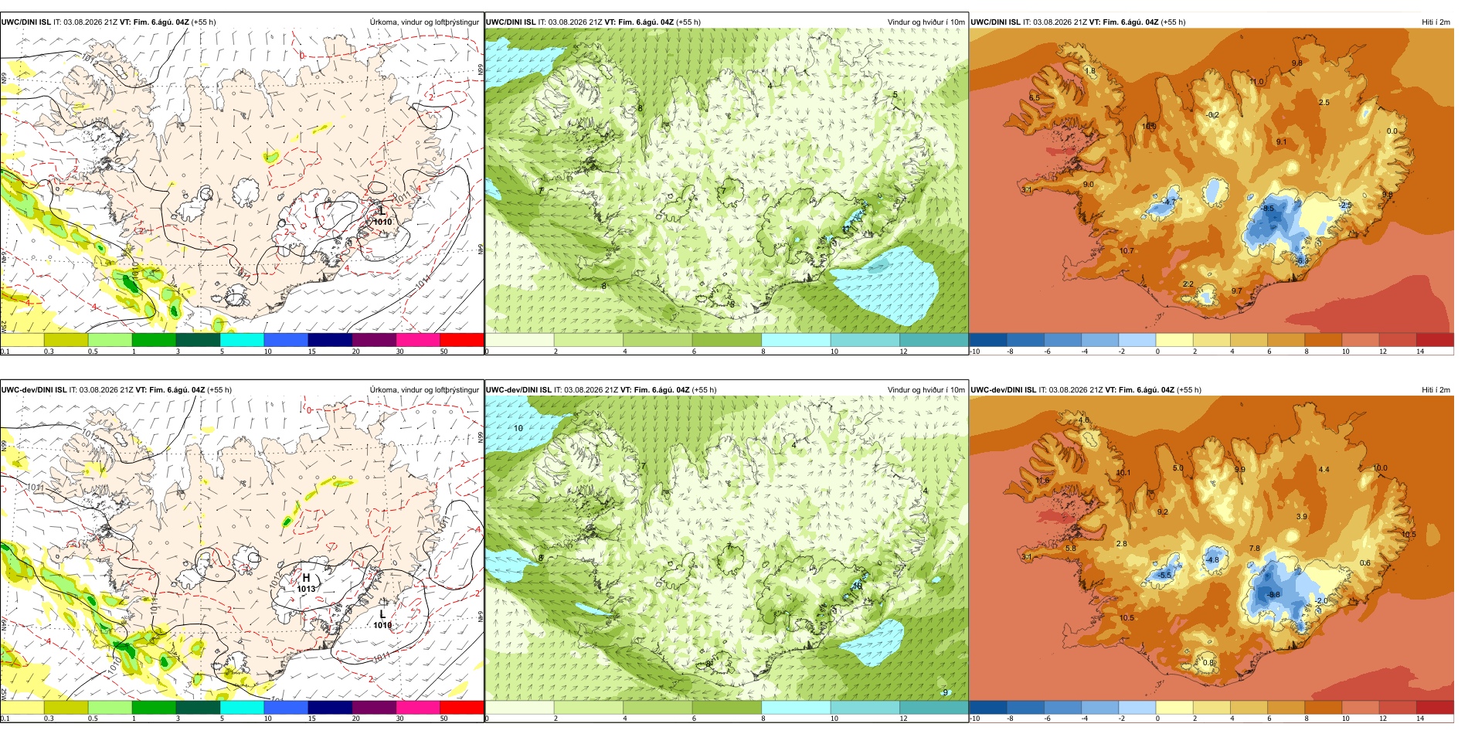
Task: Click the yellow 0.1 swatch in UWC-dev precipitation legend
Action: point(22,707)
